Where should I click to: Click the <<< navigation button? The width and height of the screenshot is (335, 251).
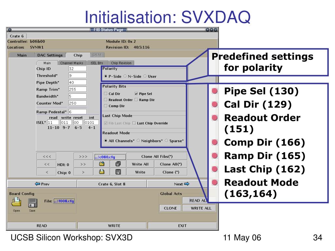point(46,157)
